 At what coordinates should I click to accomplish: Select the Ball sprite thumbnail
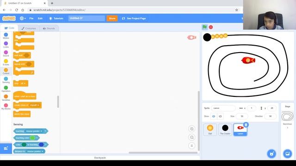[x=210, y=130]
